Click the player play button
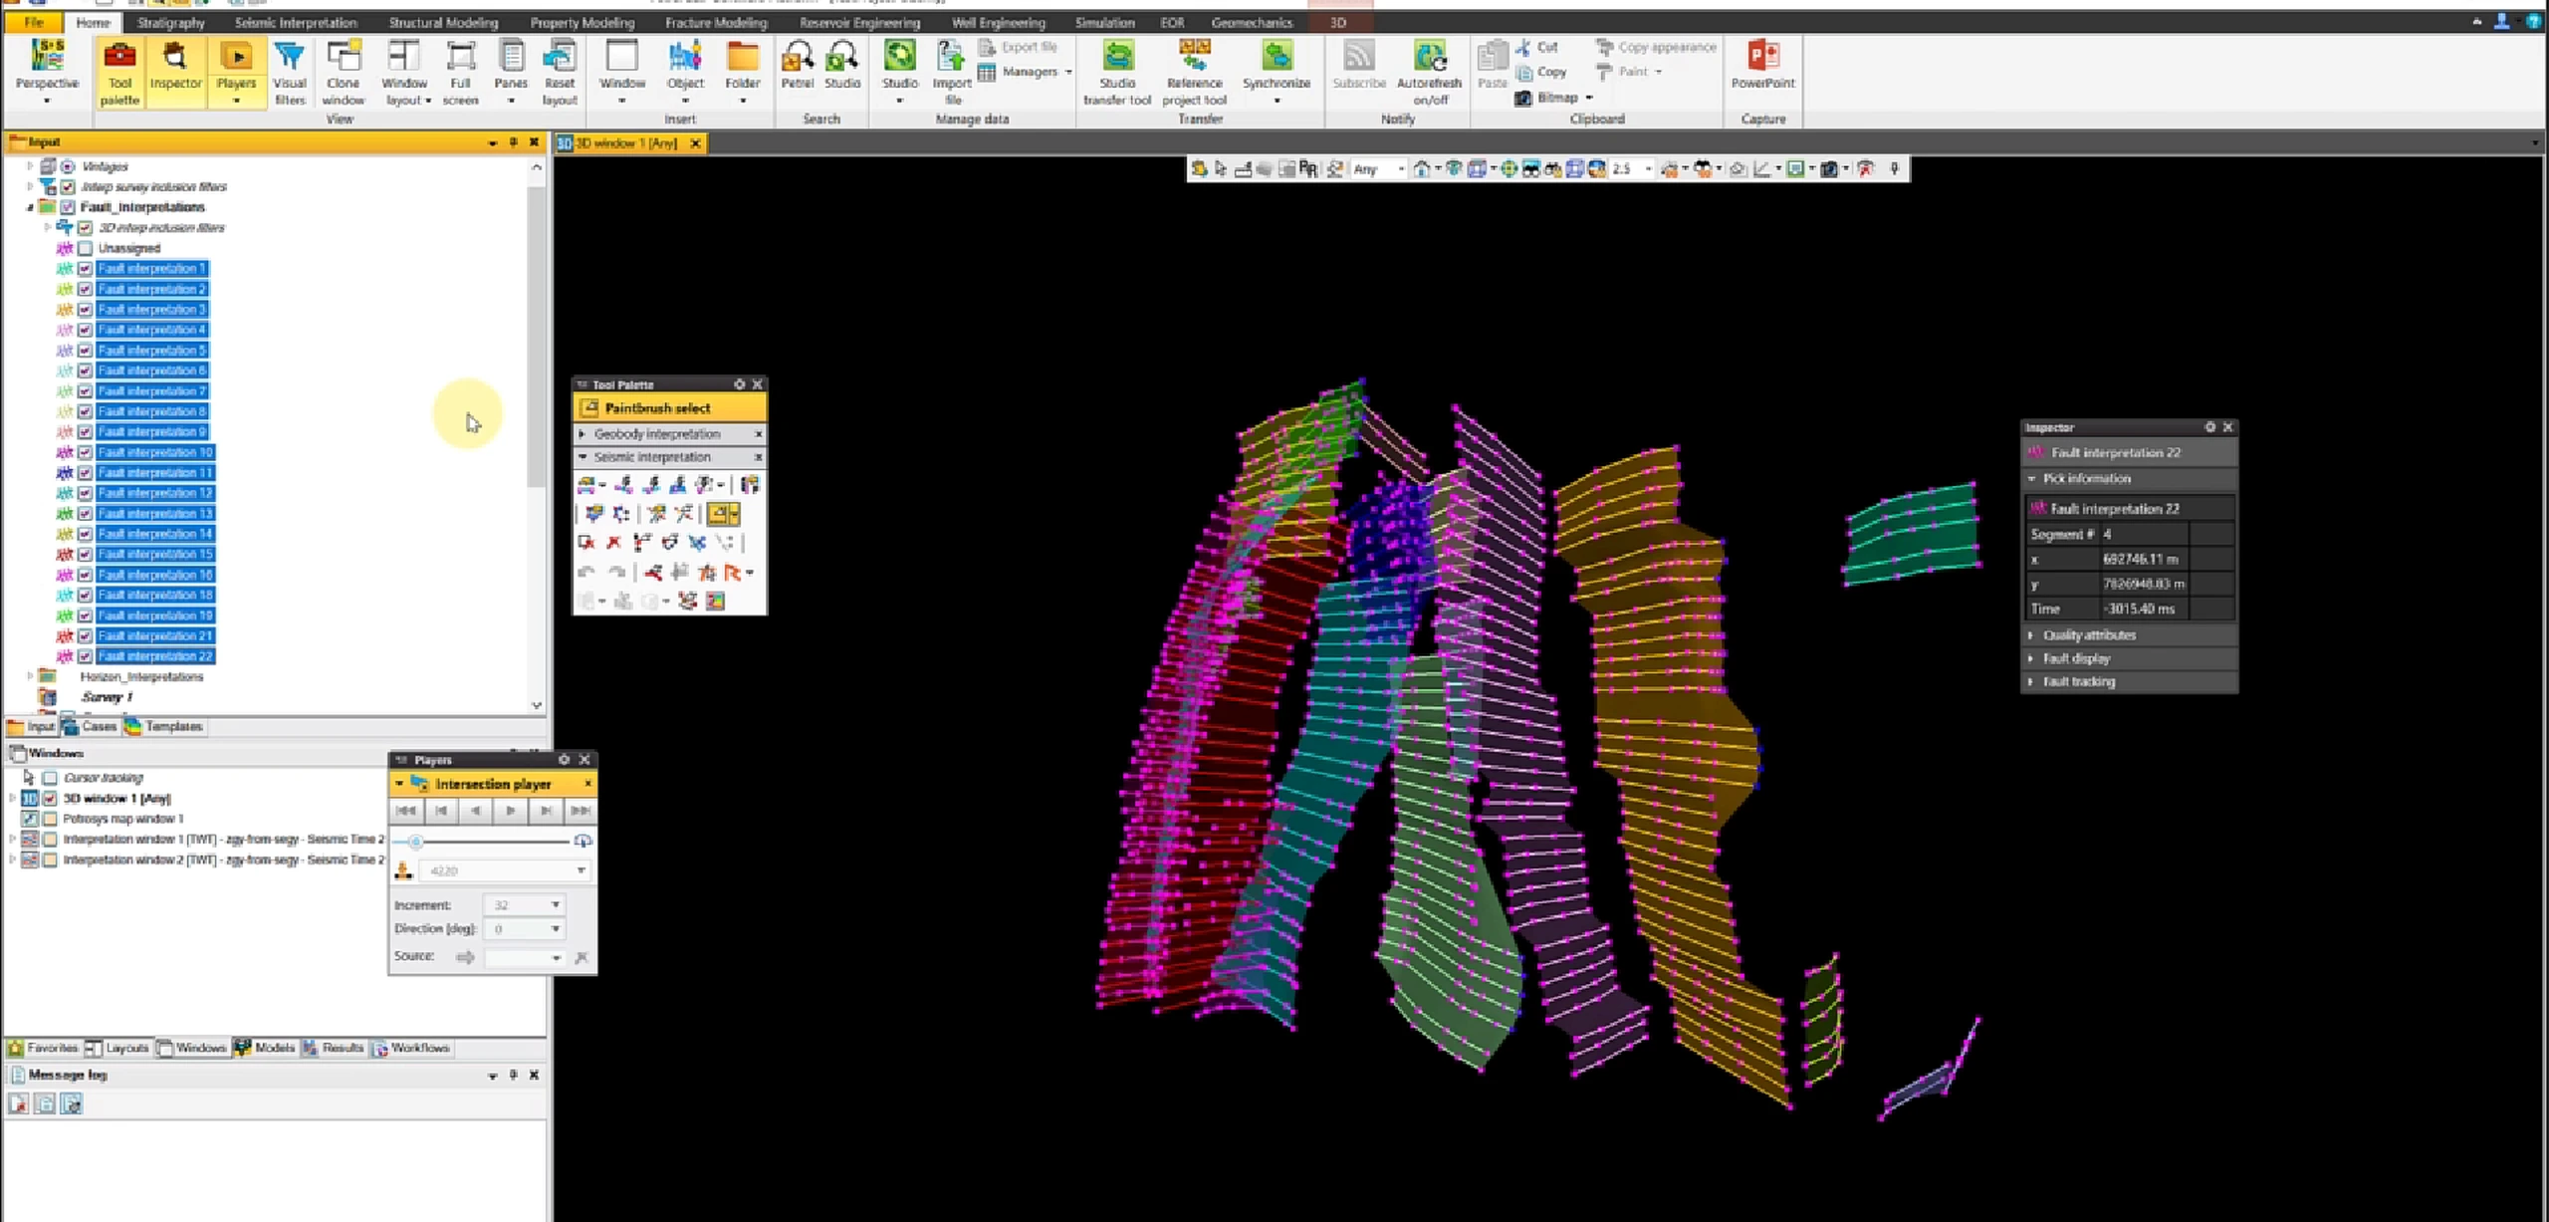The height and width of the screenshot is (1222, 2549). tap(511, 811)
